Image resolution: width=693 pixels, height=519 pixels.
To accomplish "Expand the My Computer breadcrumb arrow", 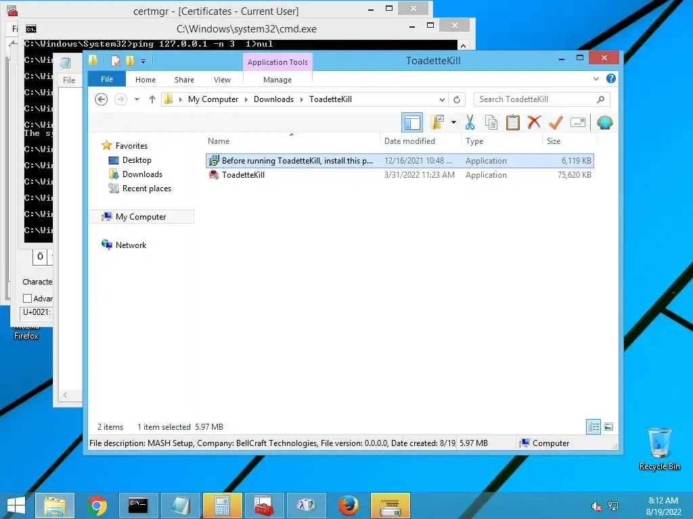I will 246,99.
